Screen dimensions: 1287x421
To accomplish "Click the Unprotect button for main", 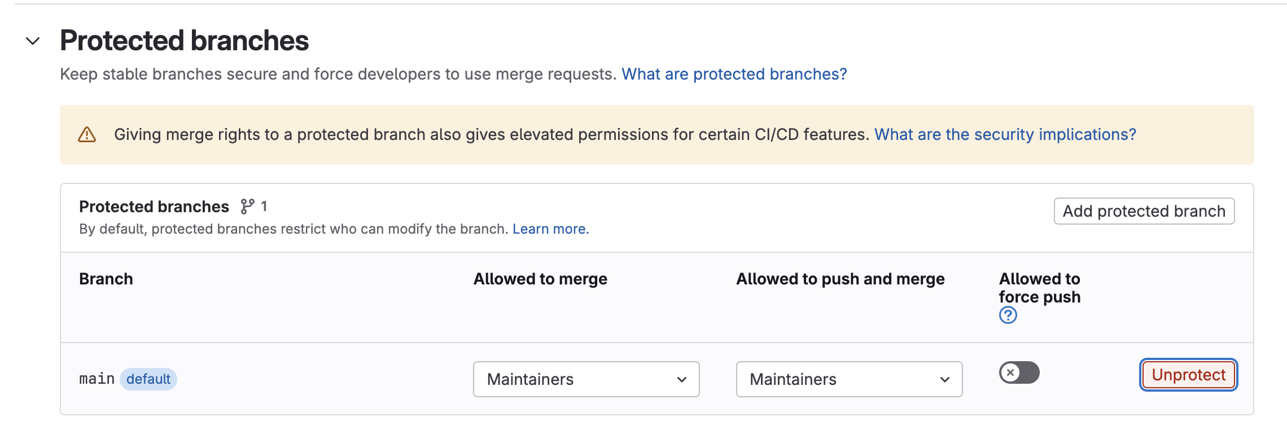I will coord(1189,375).
